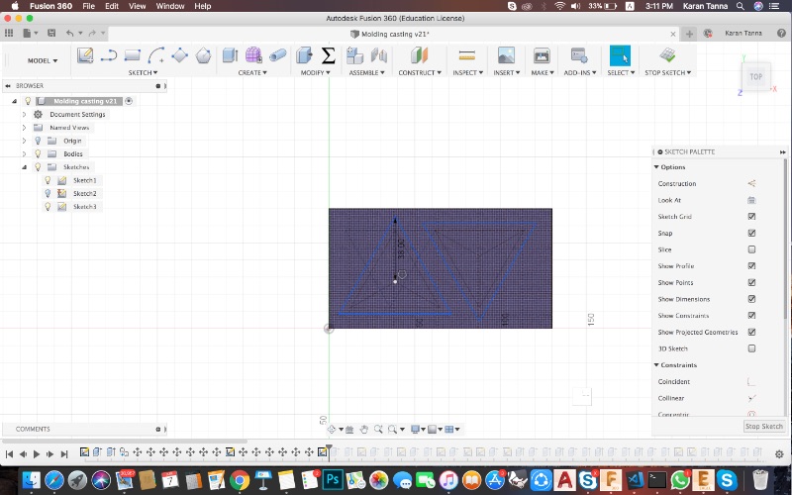Open the Window menu
Image resolution: width=792 pixels, height=495 pixels.
169,6
